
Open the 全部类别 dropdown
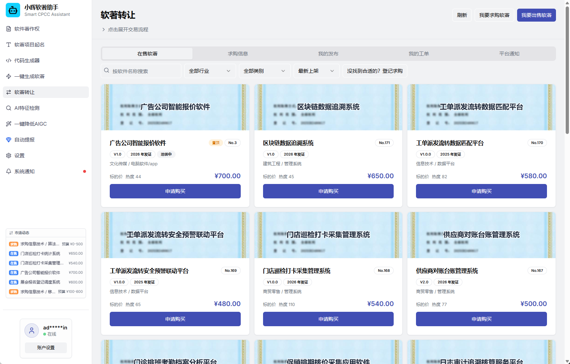pos(265,71)
